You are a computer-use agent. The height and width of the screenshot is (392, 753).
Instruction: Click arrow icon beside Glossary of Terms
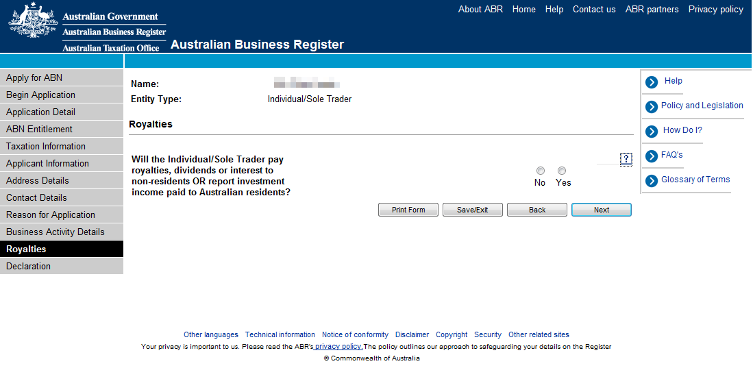652,181
